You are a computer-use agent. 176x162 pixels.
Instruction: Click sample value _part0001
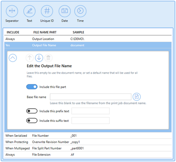tap(77, 148)
